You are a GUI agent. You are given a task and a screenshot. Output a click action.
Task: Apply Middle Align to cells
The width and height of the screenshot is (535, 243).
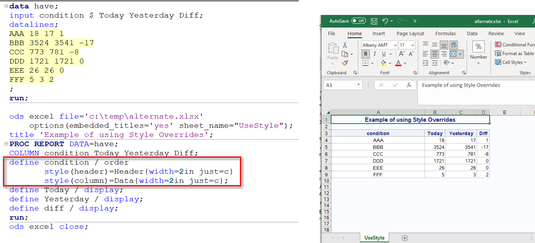pos(434,45)
